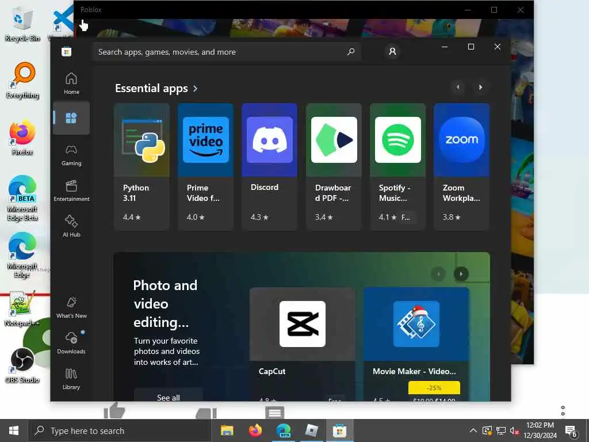
Task: Show previous Essential apps with left arrow
Action: [x=457, y=87]
